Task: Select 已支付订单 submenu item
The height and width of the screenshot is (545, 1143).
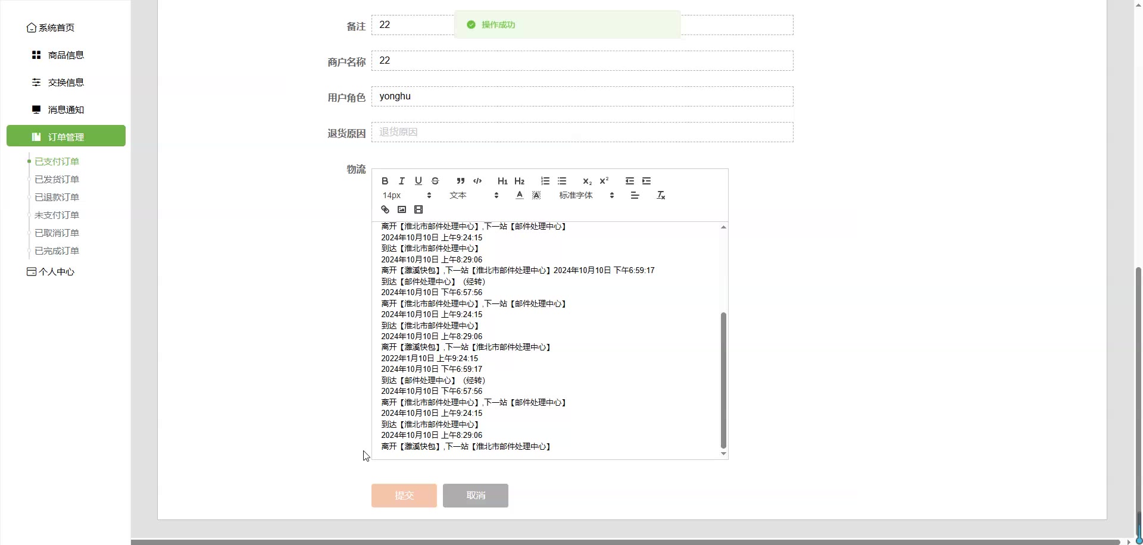Action: coord(57,161)
